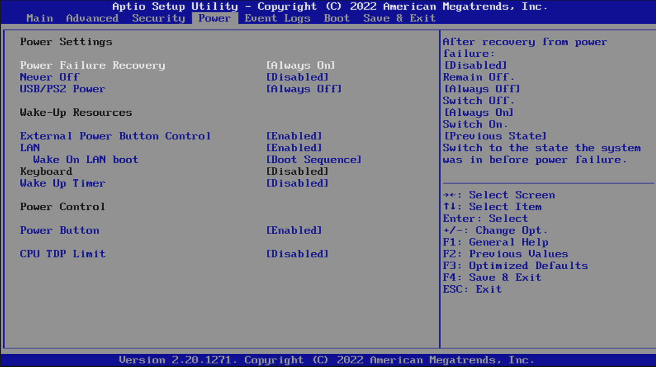Change the USB/PS2 Power value Always Off
Image resolution: width=656 pixels, height=367 pixels.
(304, 89)
